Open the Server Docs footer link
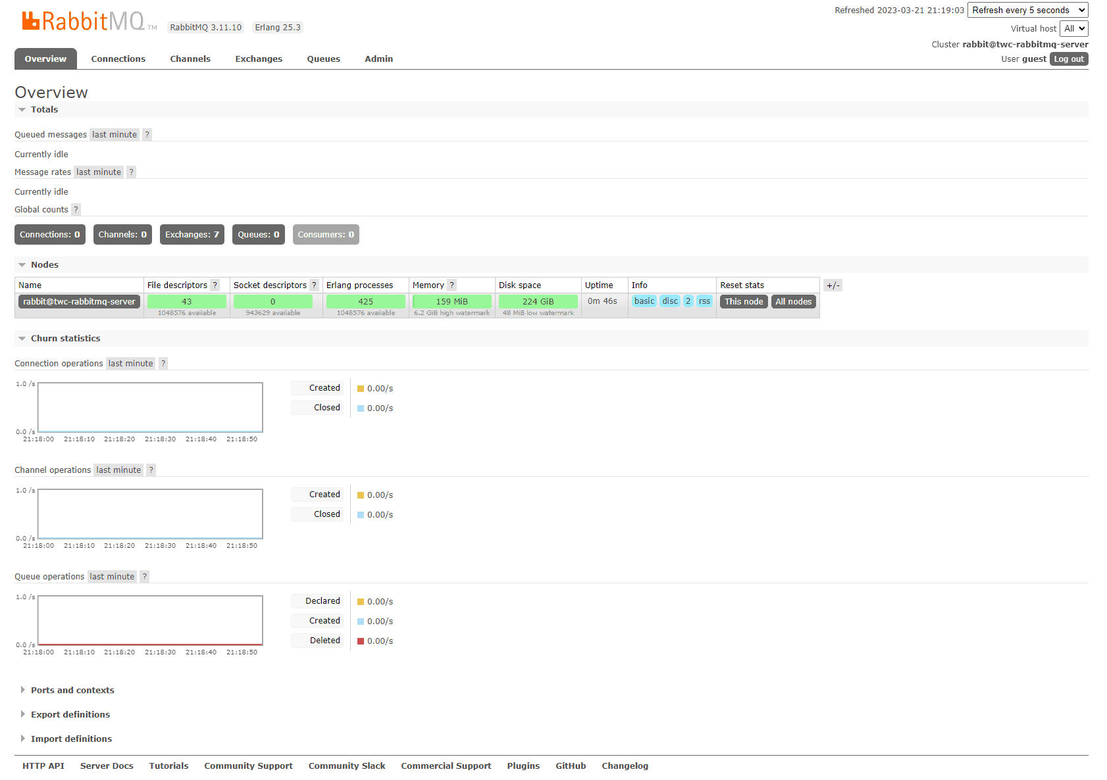 (x=107, y=766)
